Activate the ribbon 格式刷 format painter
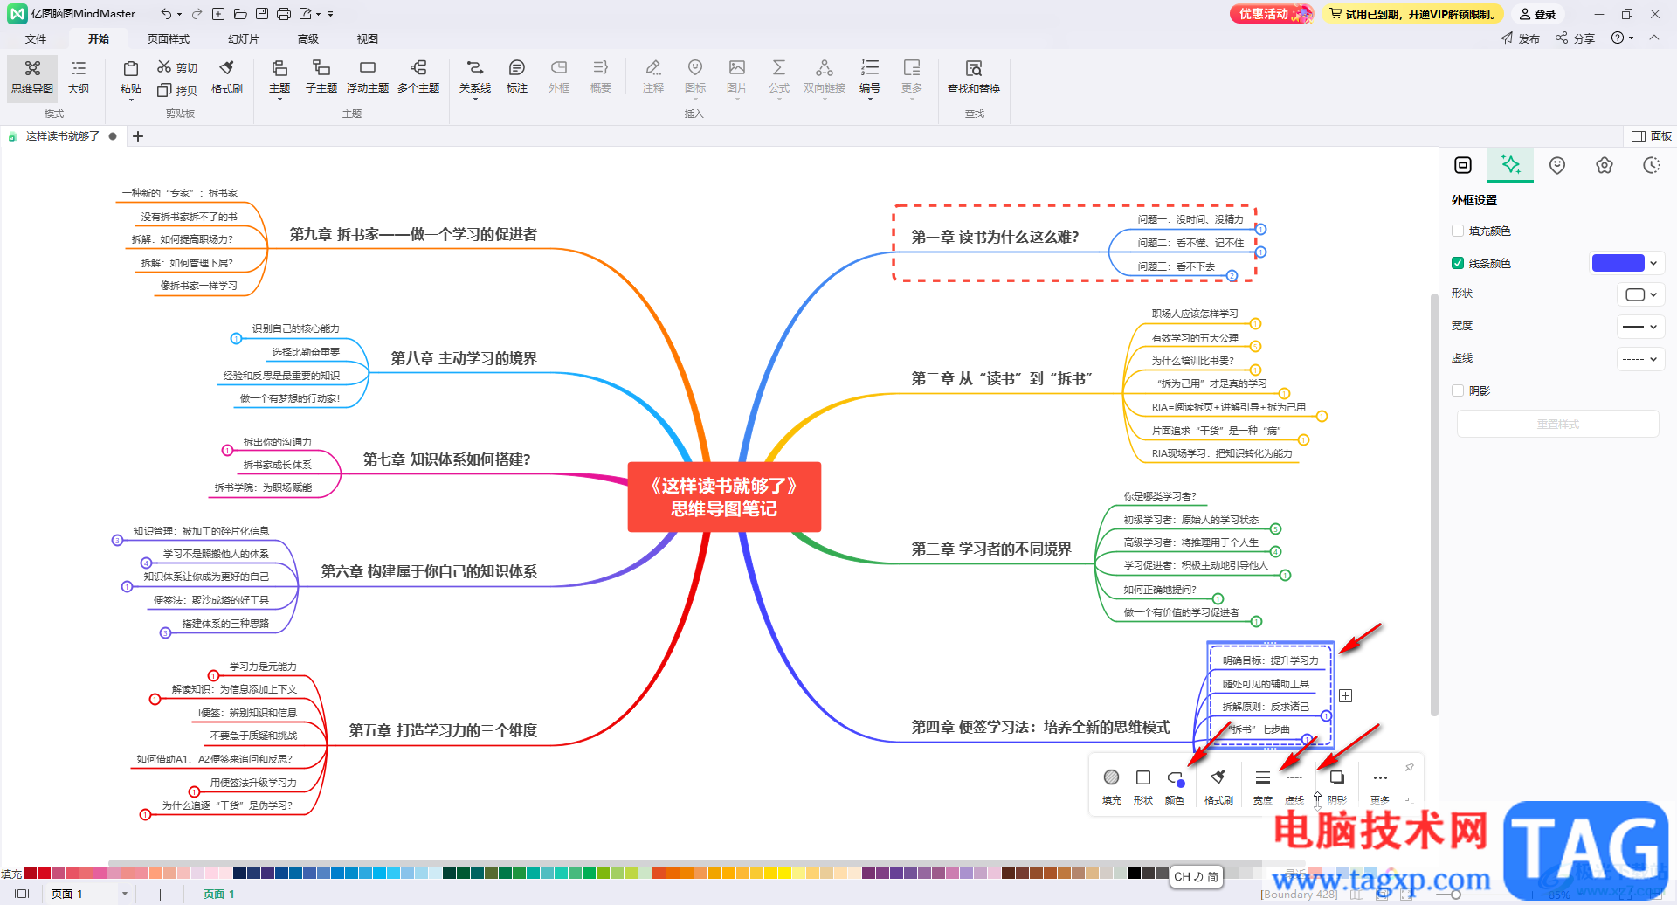Image resolution: width=1677 pixels, height=905 pixels. [227, 78]
